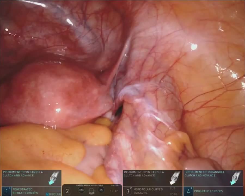
Task: Click the BIPOLAR energy label on arm 1
Action: [55, 194]
